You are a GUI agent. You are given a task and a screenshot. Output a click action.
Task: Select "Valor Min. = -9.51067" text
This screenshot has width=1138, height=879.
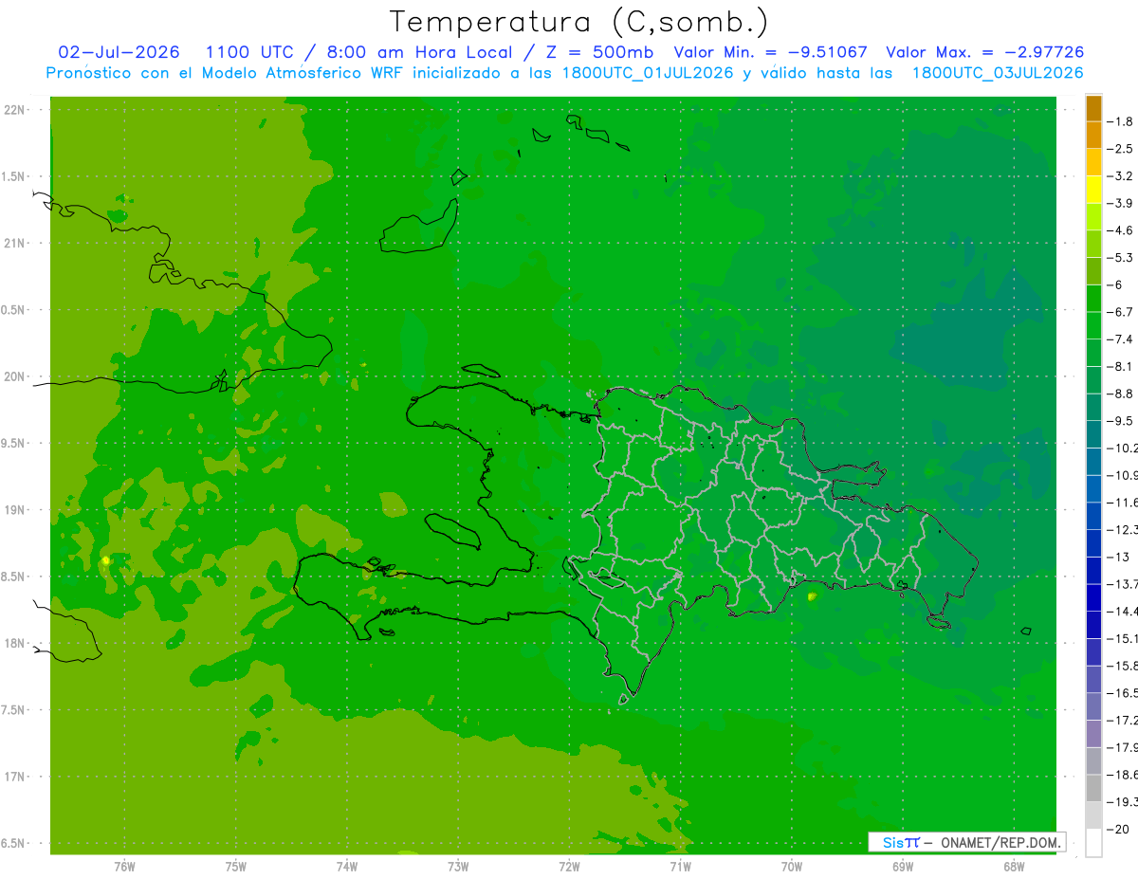coord(770,52)
